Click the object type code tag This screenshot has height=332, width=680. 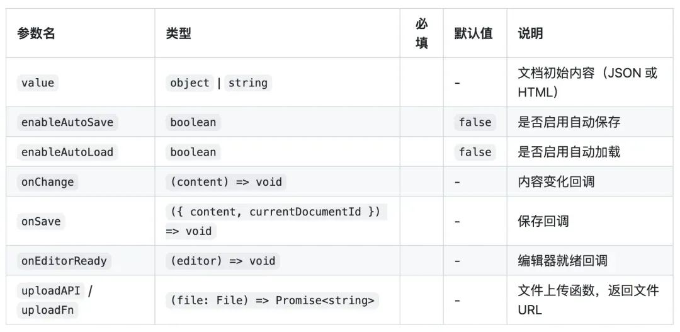(x=190, y=83)
